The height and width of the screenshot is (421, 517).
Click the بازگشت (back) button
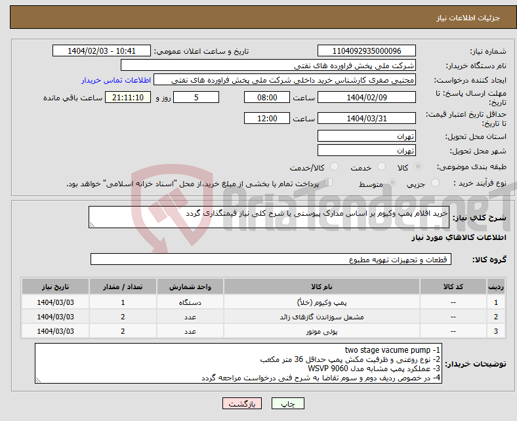coord(241,403)
